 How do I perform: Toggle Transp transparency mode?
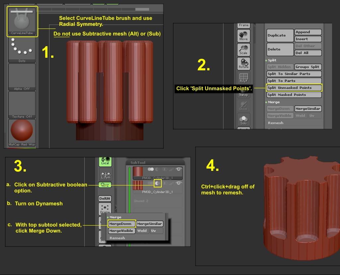click(243, 95)
